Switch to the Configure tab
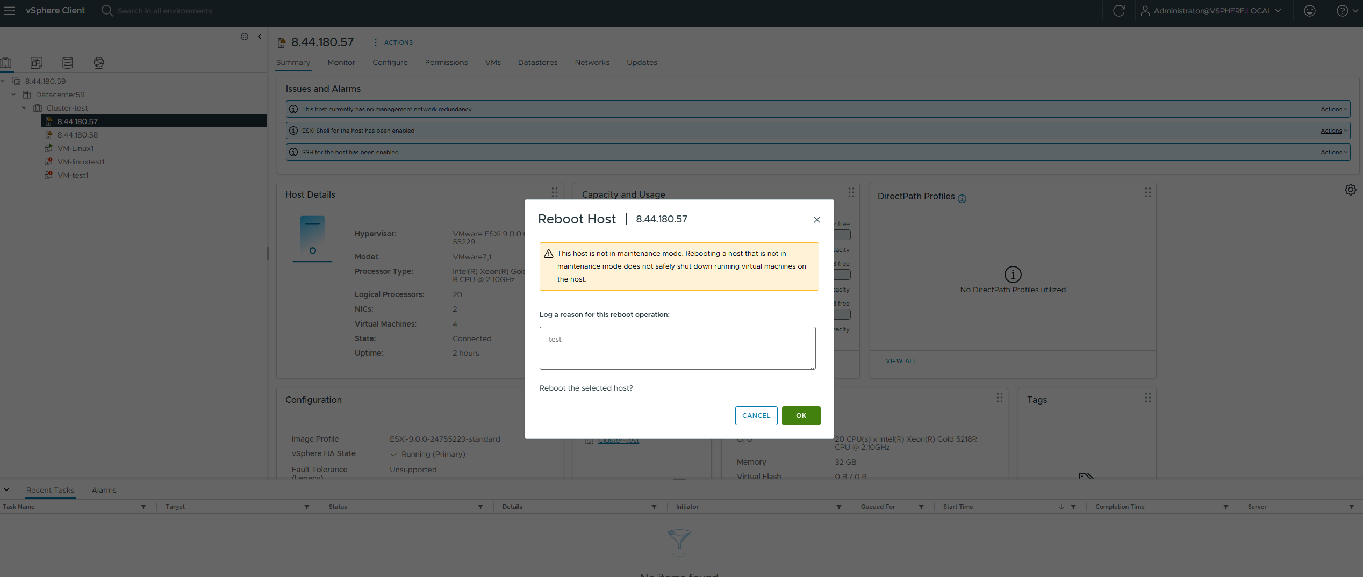1363x577 pixels. 390,63
